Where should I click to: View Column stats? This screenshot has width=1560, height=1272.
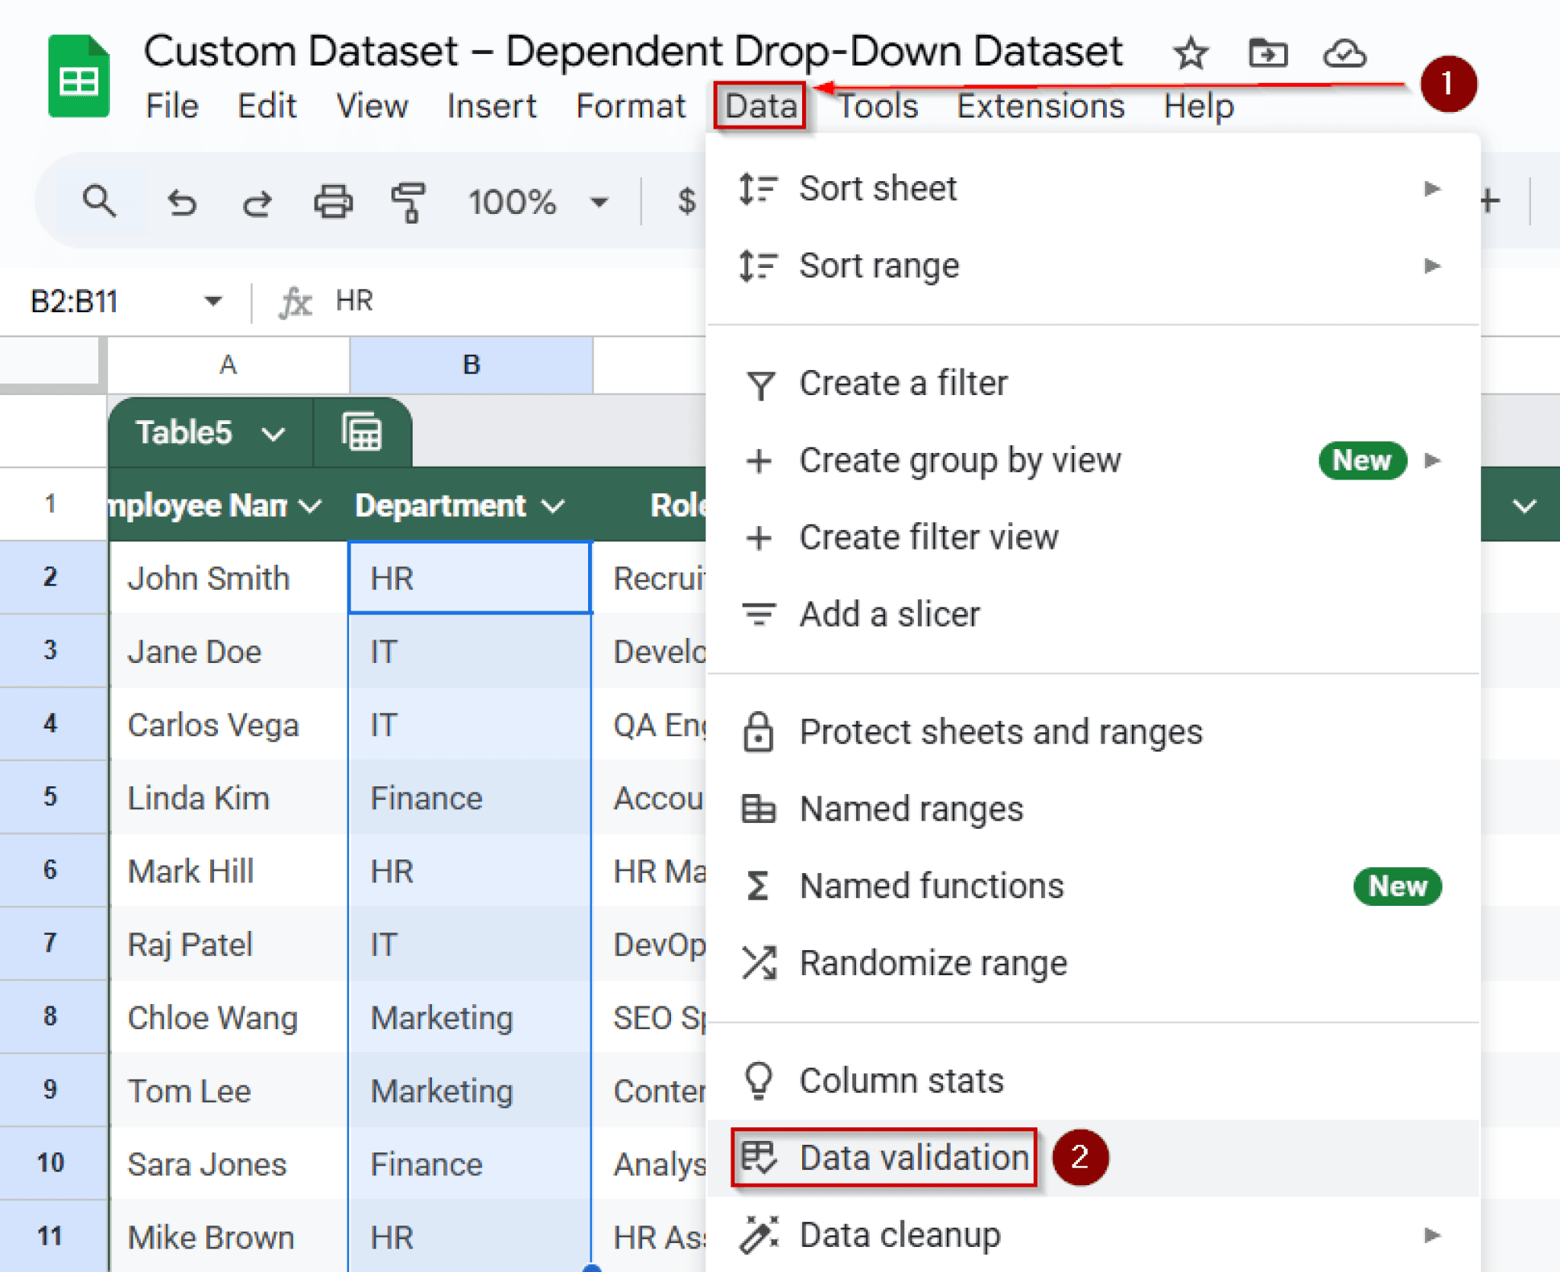(901, 1079)
